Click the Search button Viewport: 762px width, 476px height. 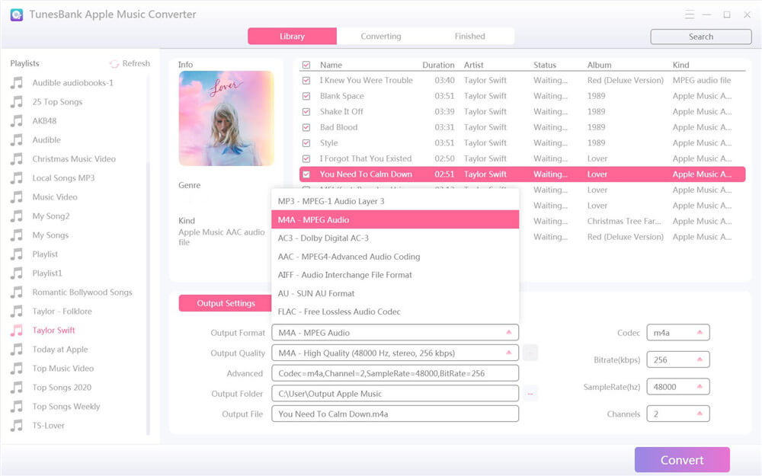(x=701, y=37)
